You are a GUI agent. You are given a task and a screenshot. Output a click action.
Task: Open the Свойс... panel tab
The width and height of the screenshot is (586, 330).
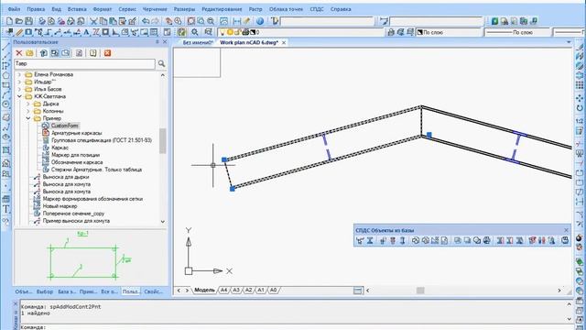pos(153,291)
